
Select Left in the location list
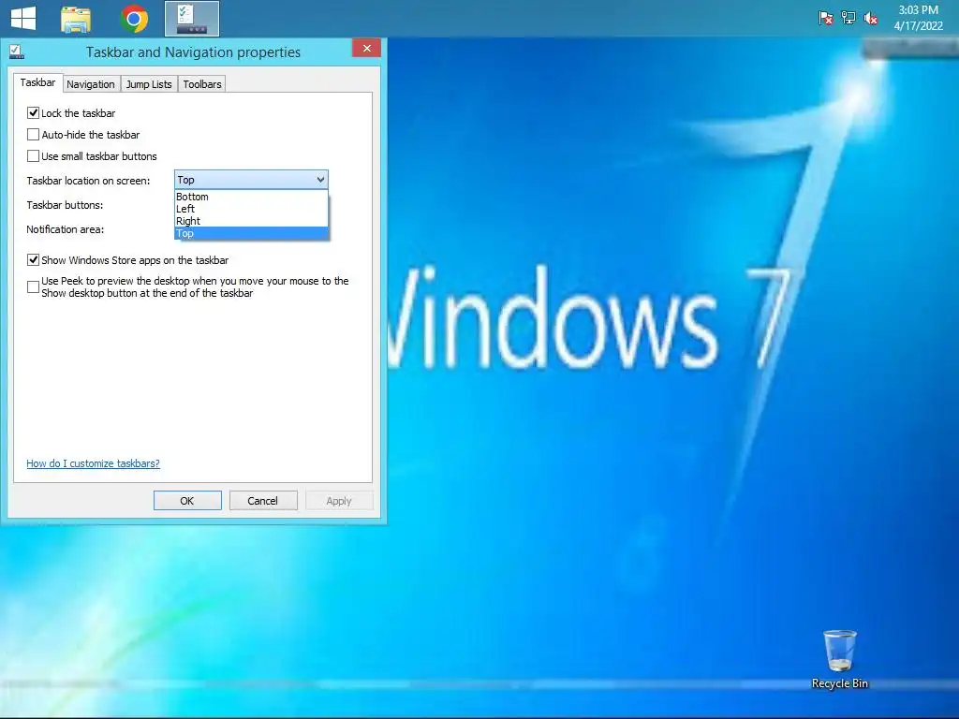[251, 209]
